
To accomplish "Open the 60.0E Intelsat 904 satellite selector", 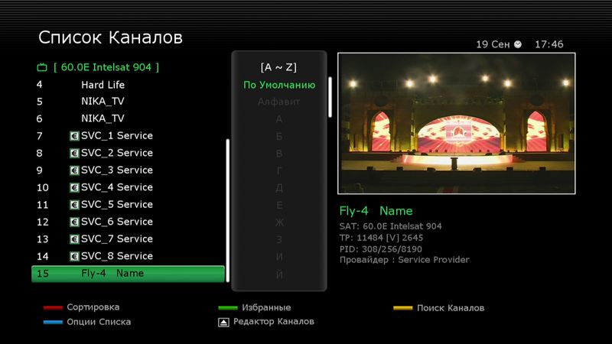I will (106, 67).
